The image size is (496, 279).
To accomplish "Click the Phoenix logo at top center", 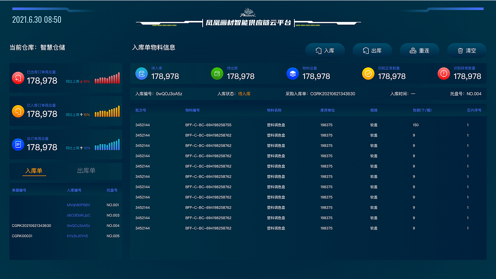I will point(248,13).
